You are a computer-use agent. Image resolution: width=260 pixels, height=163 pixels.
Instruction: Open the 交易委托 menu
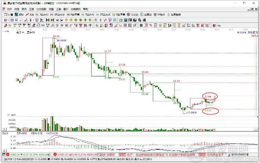[76, 9]
